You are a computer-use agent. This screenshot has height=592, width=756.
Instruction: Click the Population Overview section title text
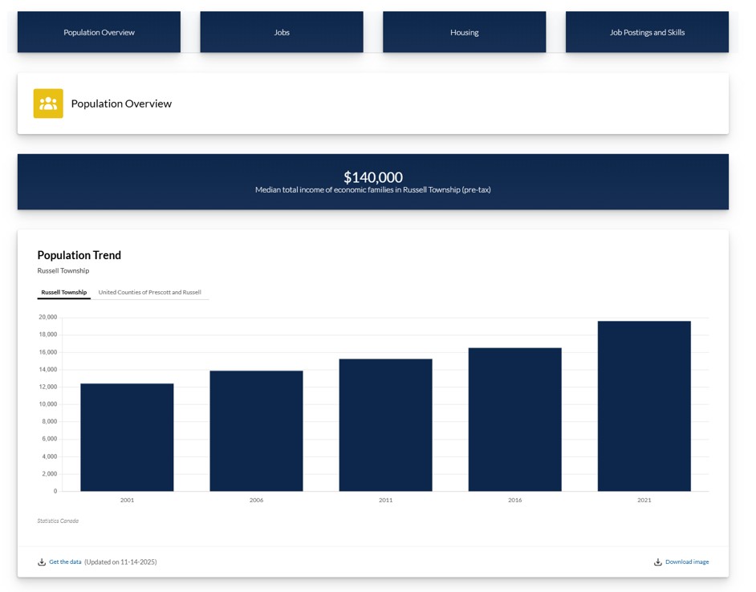tap(121, 103)
